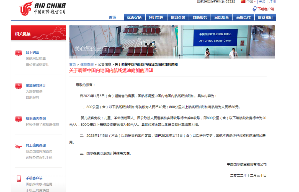Click the 国航推出移动应用 description text
299x192 pixels.
39,184
